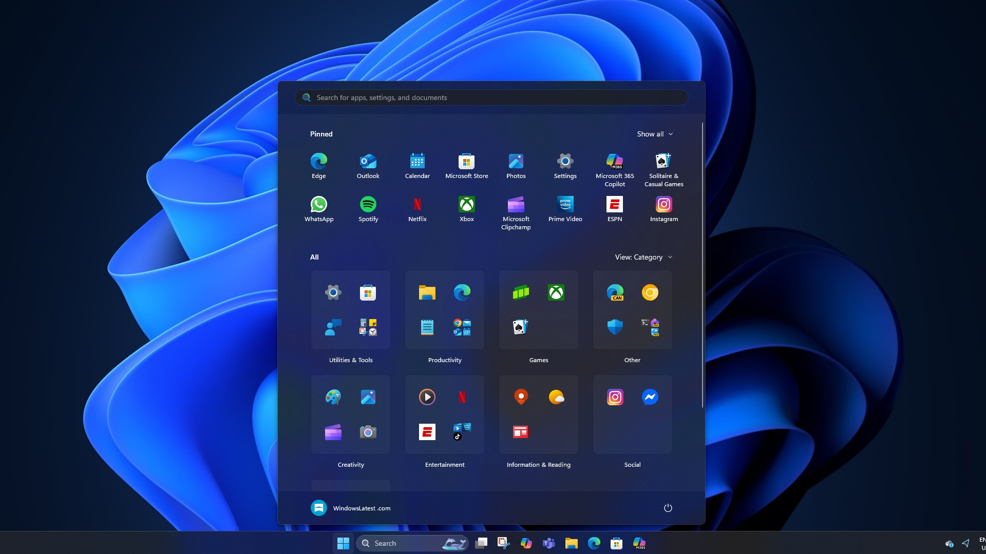
Task: Open Edge in the Productivity category
Action: tap(462, 292)
